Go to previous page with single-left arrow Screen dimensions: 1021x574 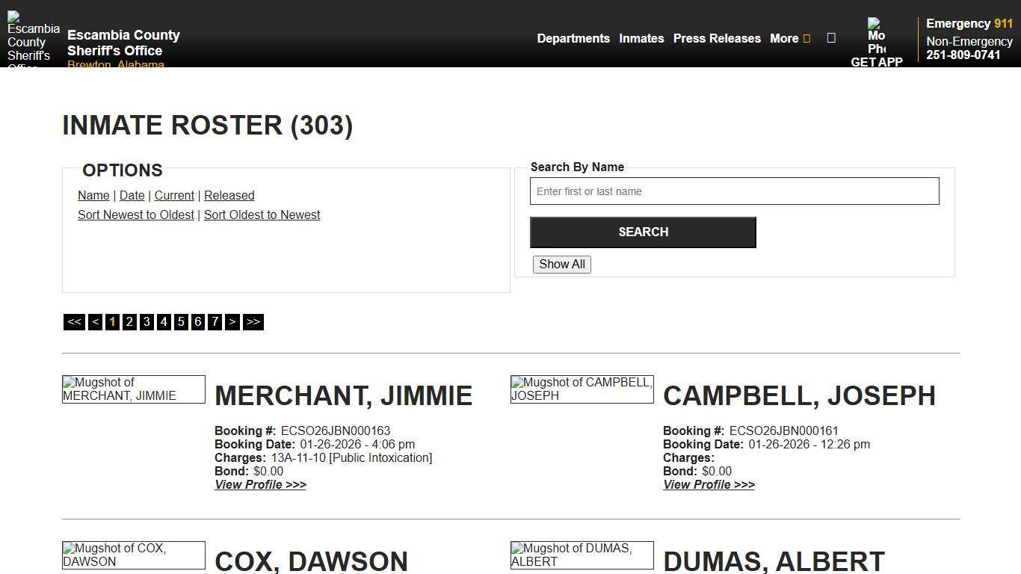click(95, 321)
